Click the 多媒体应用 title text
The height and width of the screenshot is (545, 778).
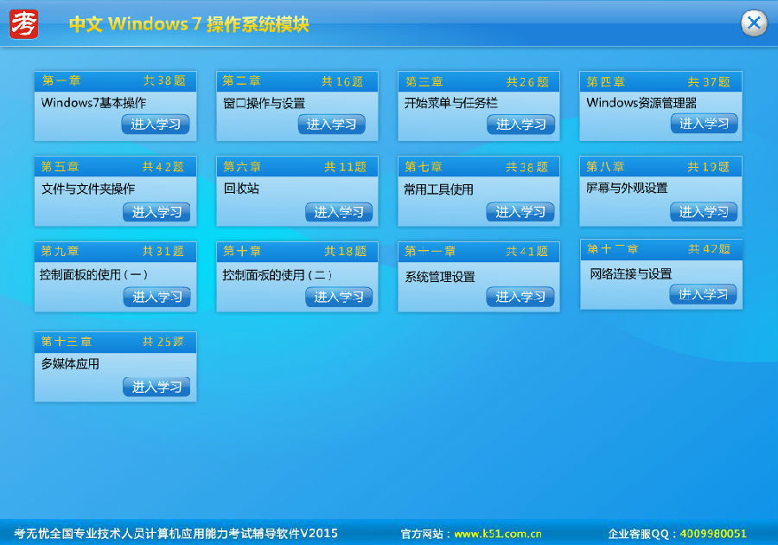[x=70, y=364]
